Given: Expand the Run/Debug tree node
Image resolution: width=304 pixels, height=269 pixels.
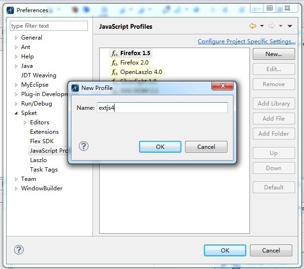Looking at the screenshot, I should 16,104.
